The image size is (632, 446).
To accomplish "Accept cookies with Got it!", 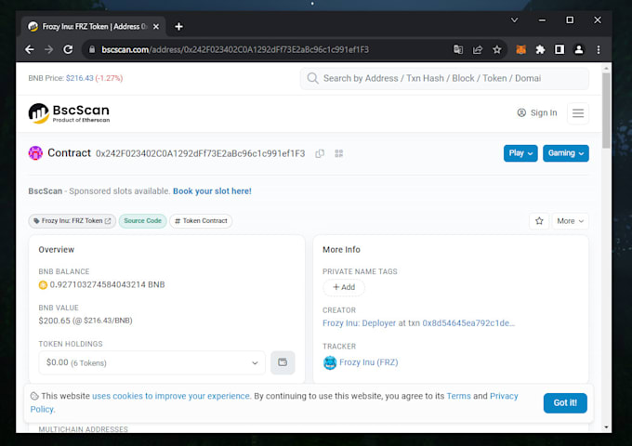I will [565, 403].
